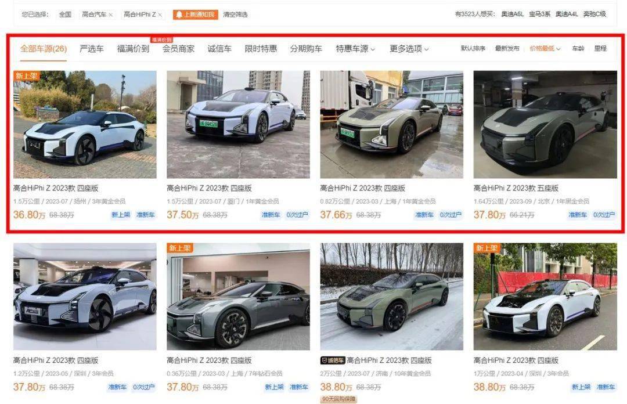Screen dimensions: 627x404
Task: Open the green HiPhi Z photo priced 37.66万
Action: click(x=391, y=124)
